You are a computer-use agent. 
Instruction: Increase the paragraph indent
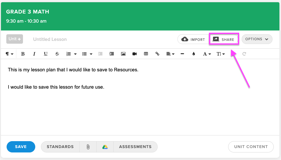point(112,54)
